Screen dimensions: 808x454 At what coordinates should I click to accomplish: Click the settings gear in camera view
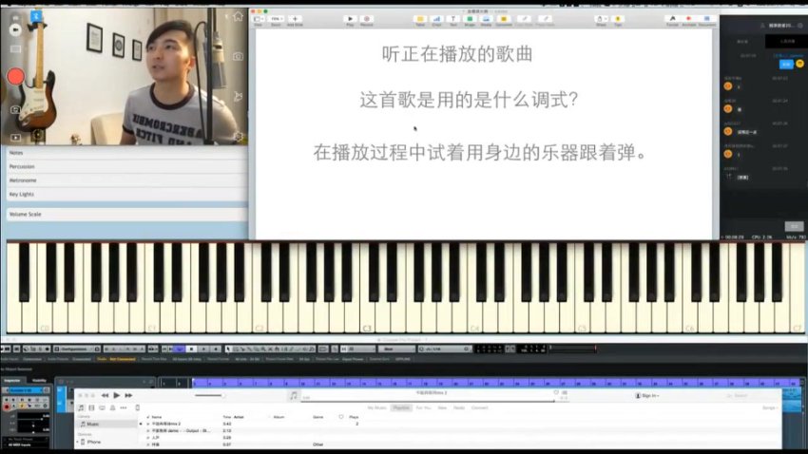click(x=238, y=136)
